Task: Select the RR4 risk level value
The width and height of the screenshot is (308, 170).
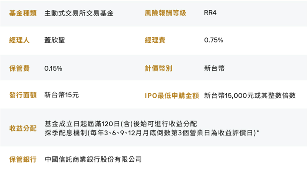Action: pyautogui.click(x=210, y=13)
